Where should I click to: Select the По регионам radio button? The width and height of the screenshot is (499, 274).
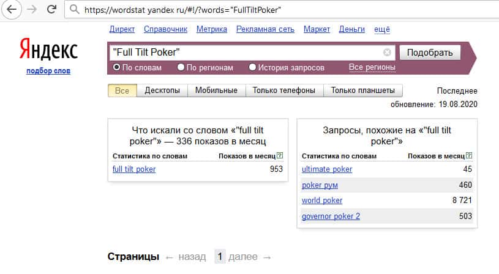click(181, 67)
